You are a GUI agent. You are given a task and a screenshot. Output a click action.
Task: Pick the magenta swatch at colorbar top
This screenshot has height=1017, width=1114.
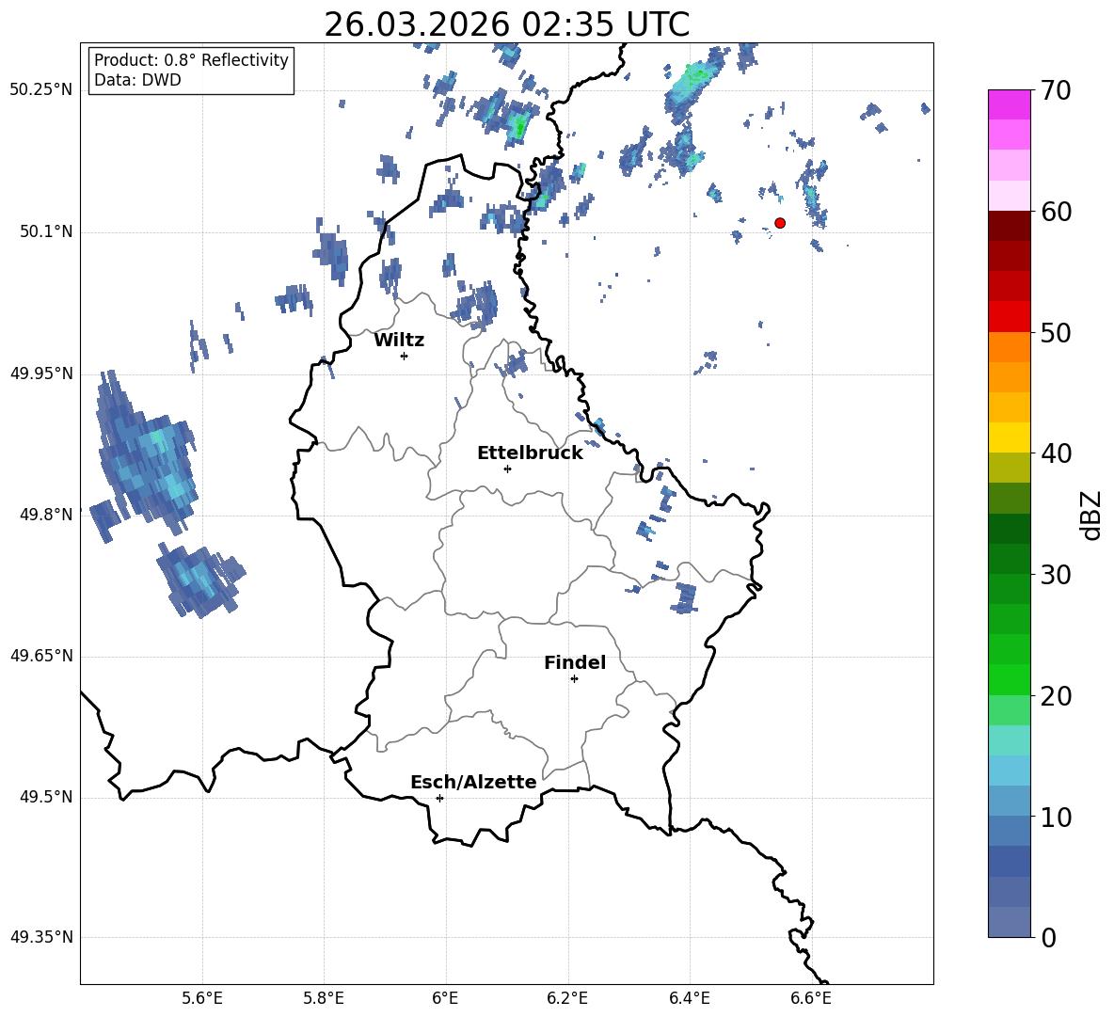point(1009,104)
